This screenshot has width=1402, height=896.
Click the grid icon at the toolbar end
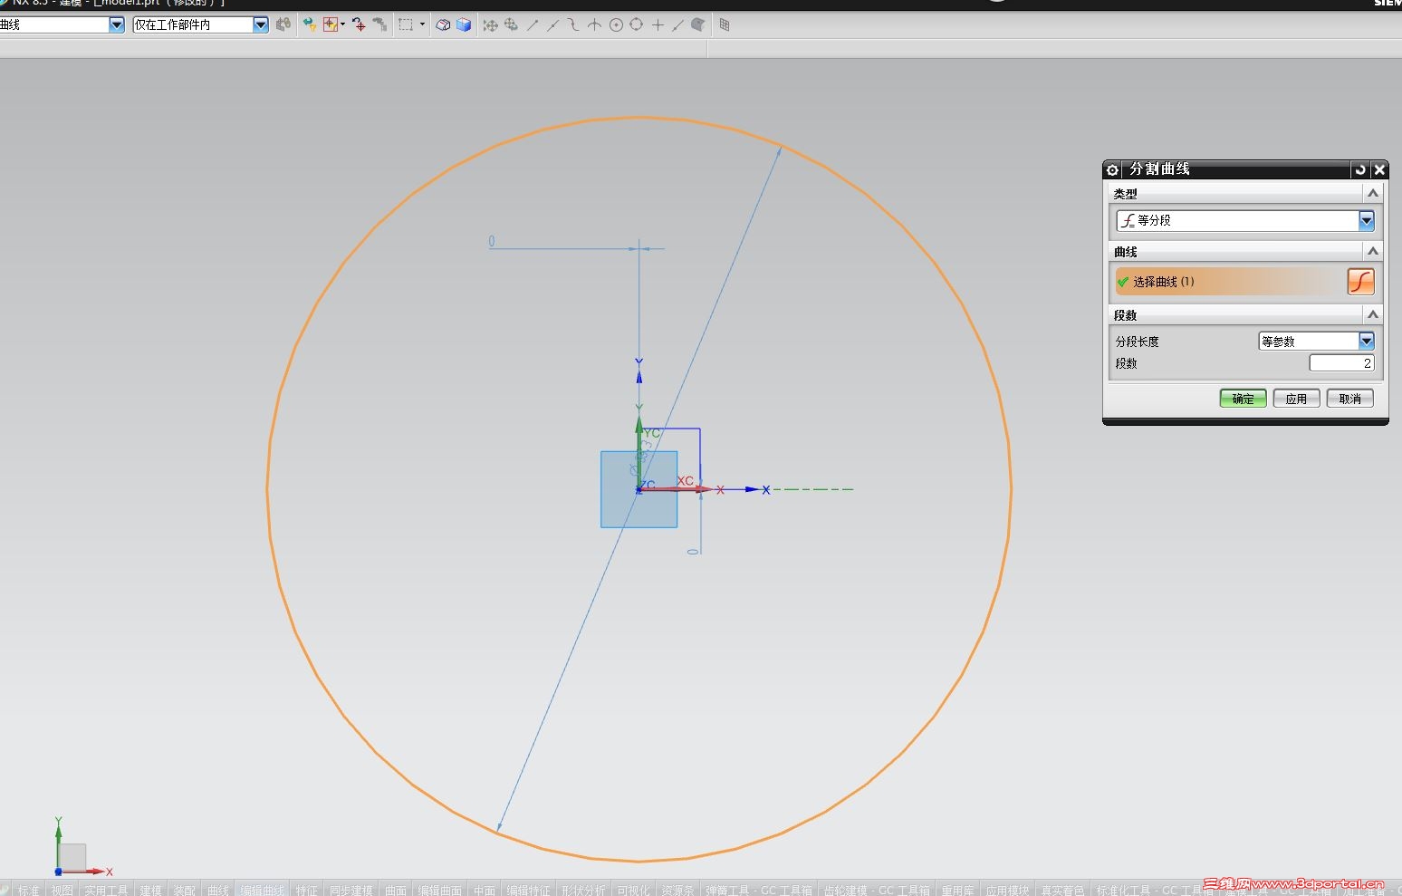(x=725, y=25)
